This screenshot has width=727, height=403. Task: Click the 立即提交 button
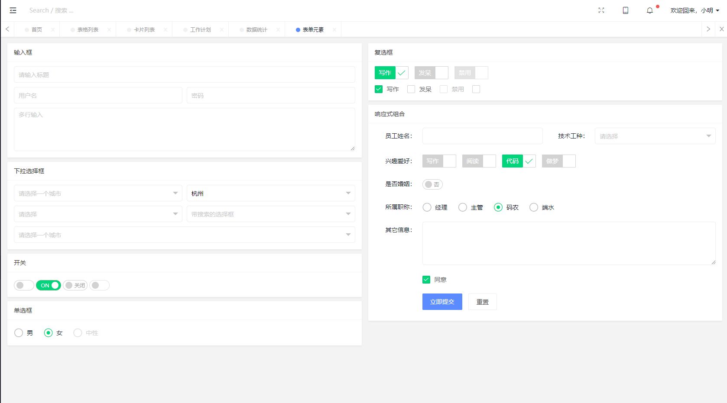pyautogui.click(x=442, y=302)
